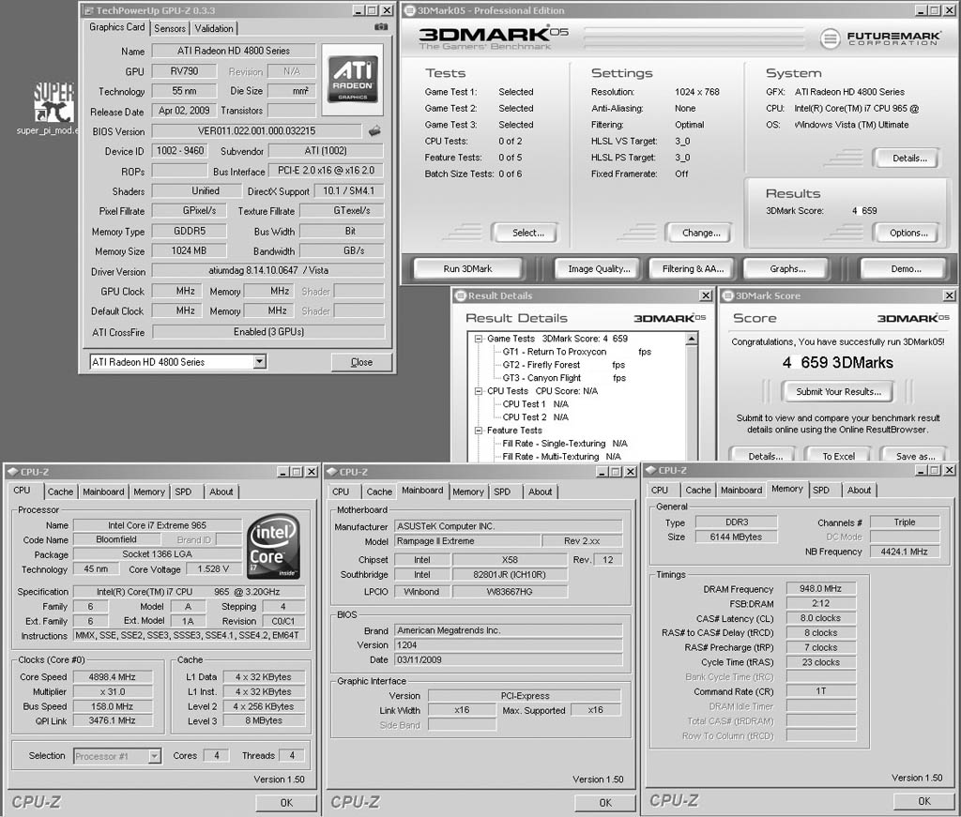Close the 3DMark Score window
The image size is (961, 817).
tap(950, 295)
